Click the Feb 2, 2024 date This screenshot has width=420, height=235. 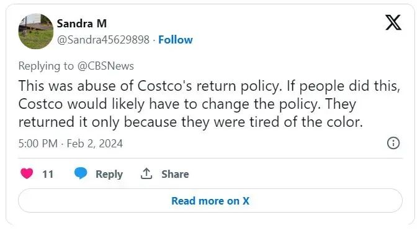95,144
